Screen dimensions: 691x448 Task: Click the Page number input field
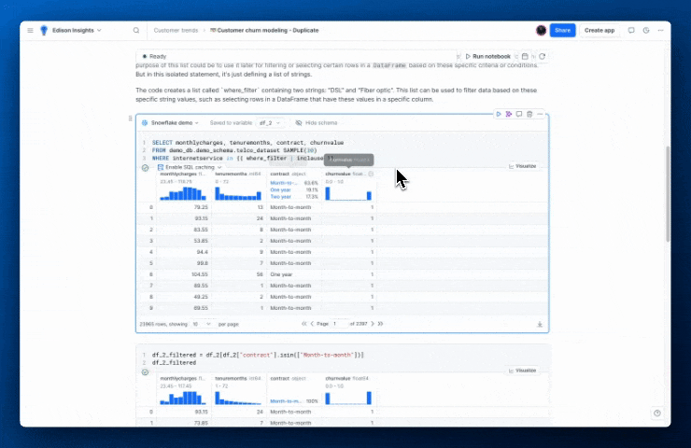(339, 324)
